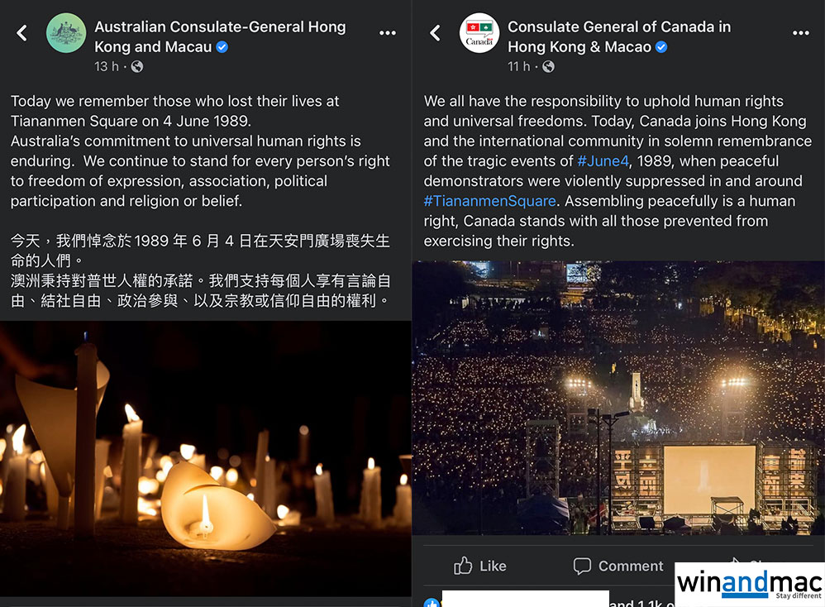Open Australian Consulate-General Hong Kong page name
Viewport: 825px width, 607px height.
tap(220, 37)
